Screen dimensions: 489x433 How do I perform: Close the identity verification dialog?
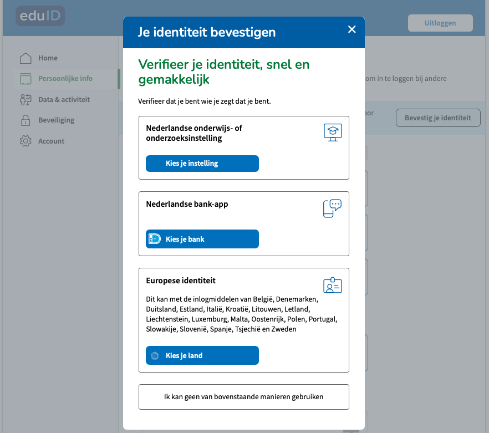coord(352,29)
